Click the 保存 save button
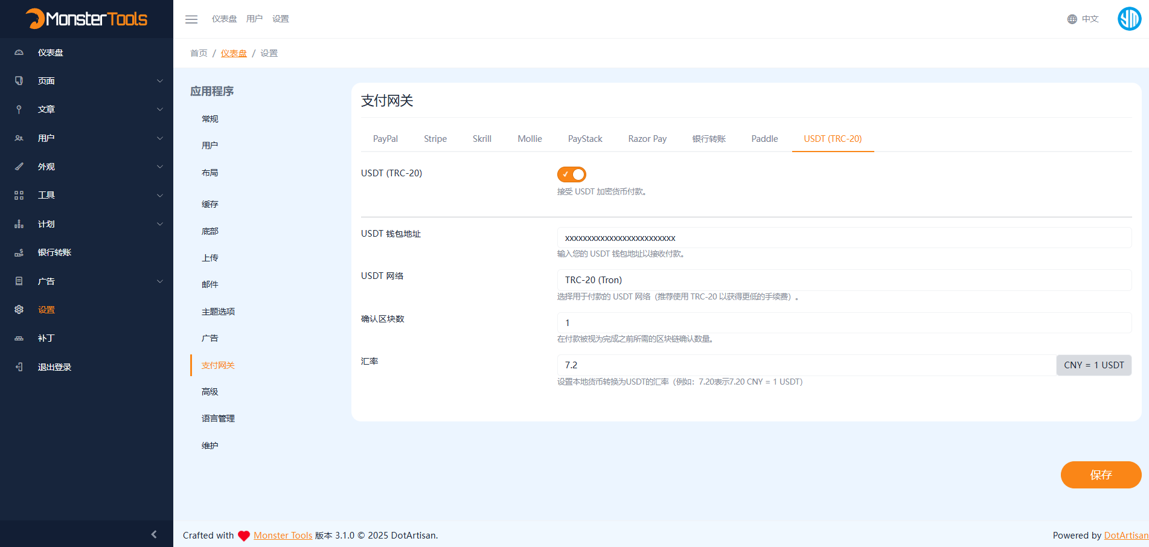 tap(1100, 475)
